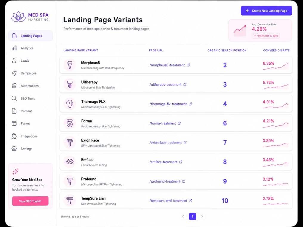Viewport: 303px width, 227px height.
Task: Click the Landing Pages document icon
Action: pyautogui.click(x=14, y=36)
